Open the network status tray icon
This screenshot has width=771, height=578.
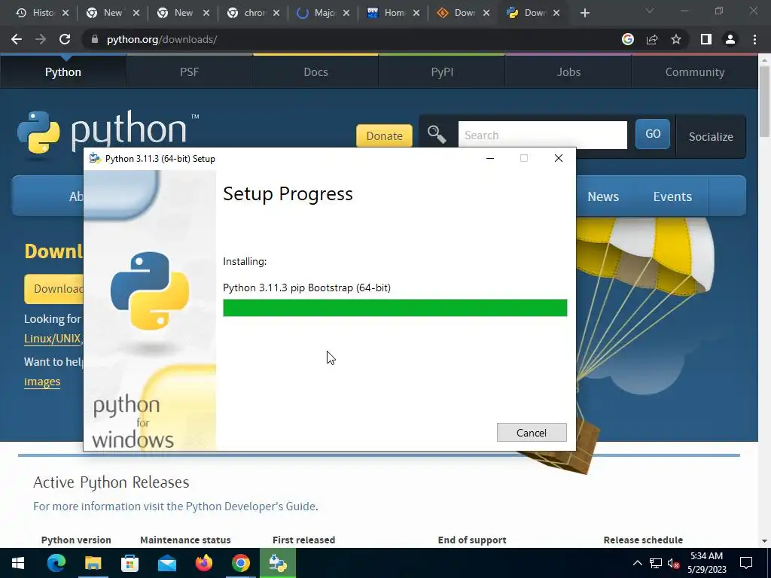pos(656,563)
